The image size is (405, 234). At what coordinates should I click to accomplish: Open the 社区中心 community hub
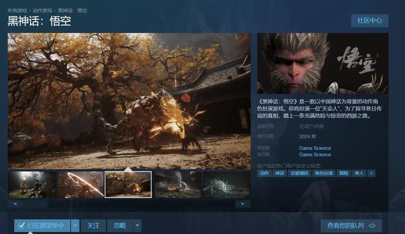[x=370, y=20]
